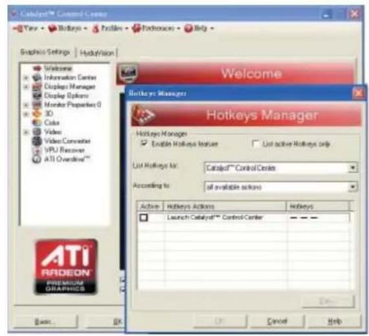Select the Video tree item
The image size is (369, 336).
(x=52, y=132)
